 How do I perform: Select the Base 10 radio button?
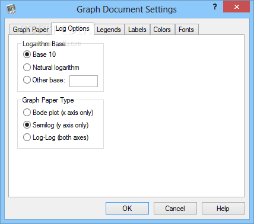click(27, 55)
